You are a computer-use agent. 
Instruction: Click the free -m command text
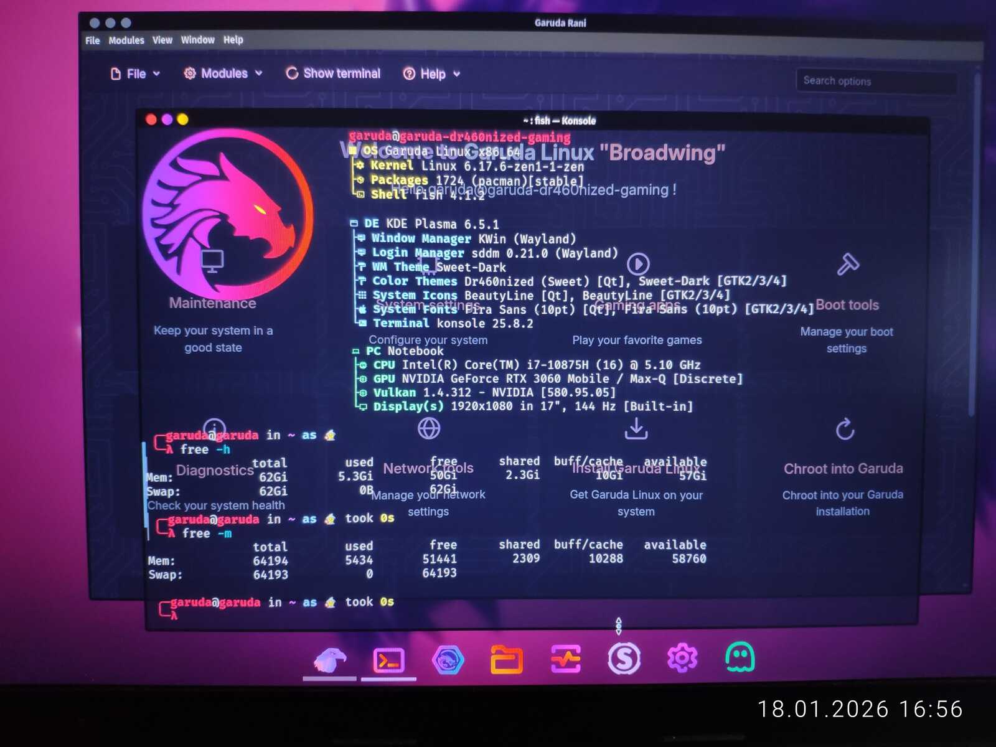coord(207,533)
